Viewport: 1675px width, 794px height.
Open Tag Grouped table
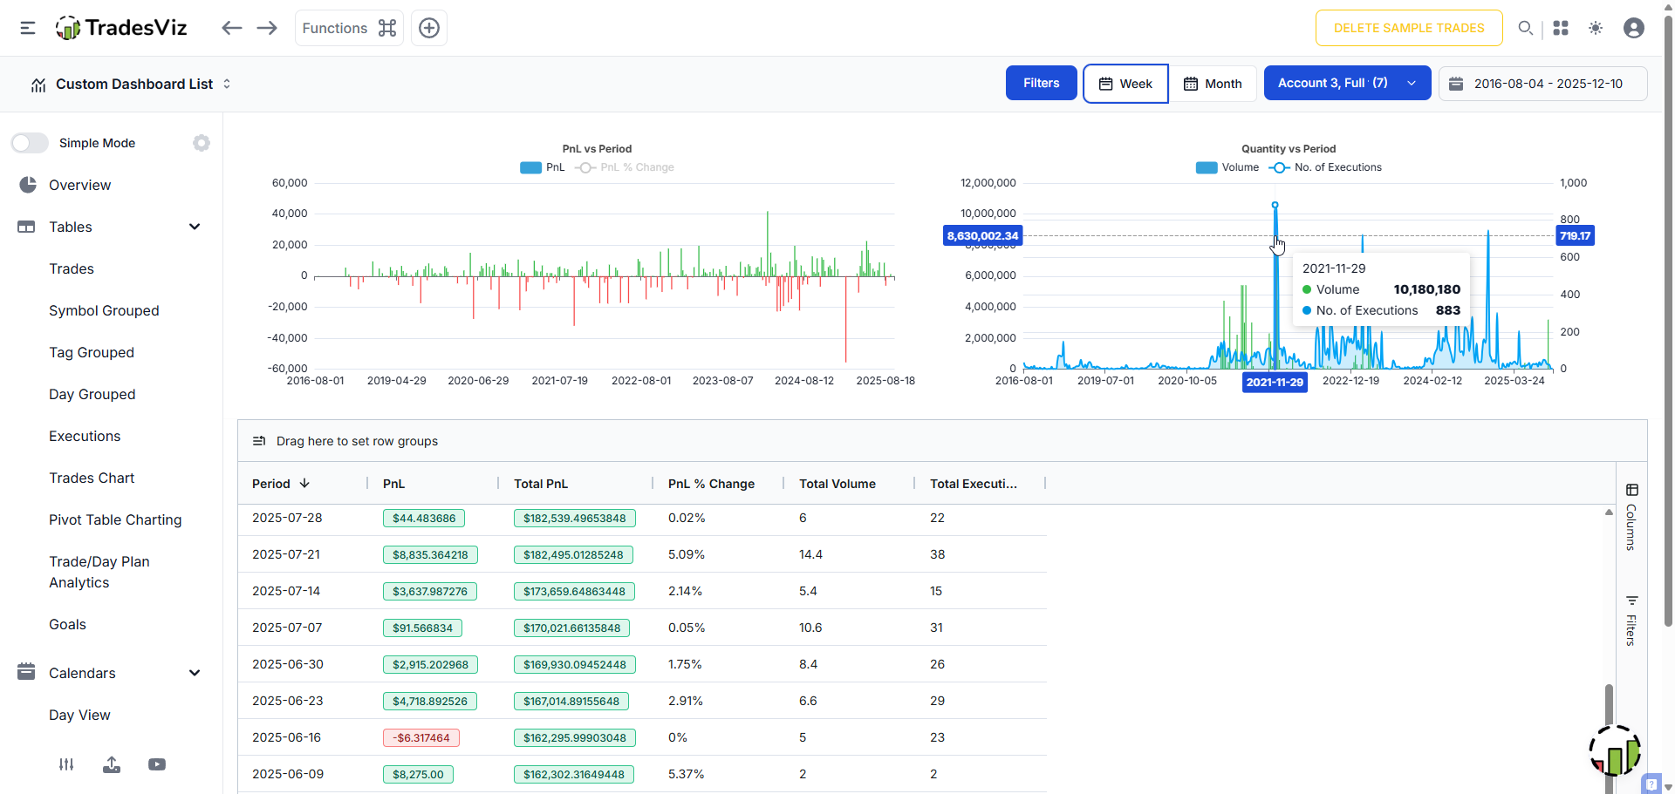(92, 352)
